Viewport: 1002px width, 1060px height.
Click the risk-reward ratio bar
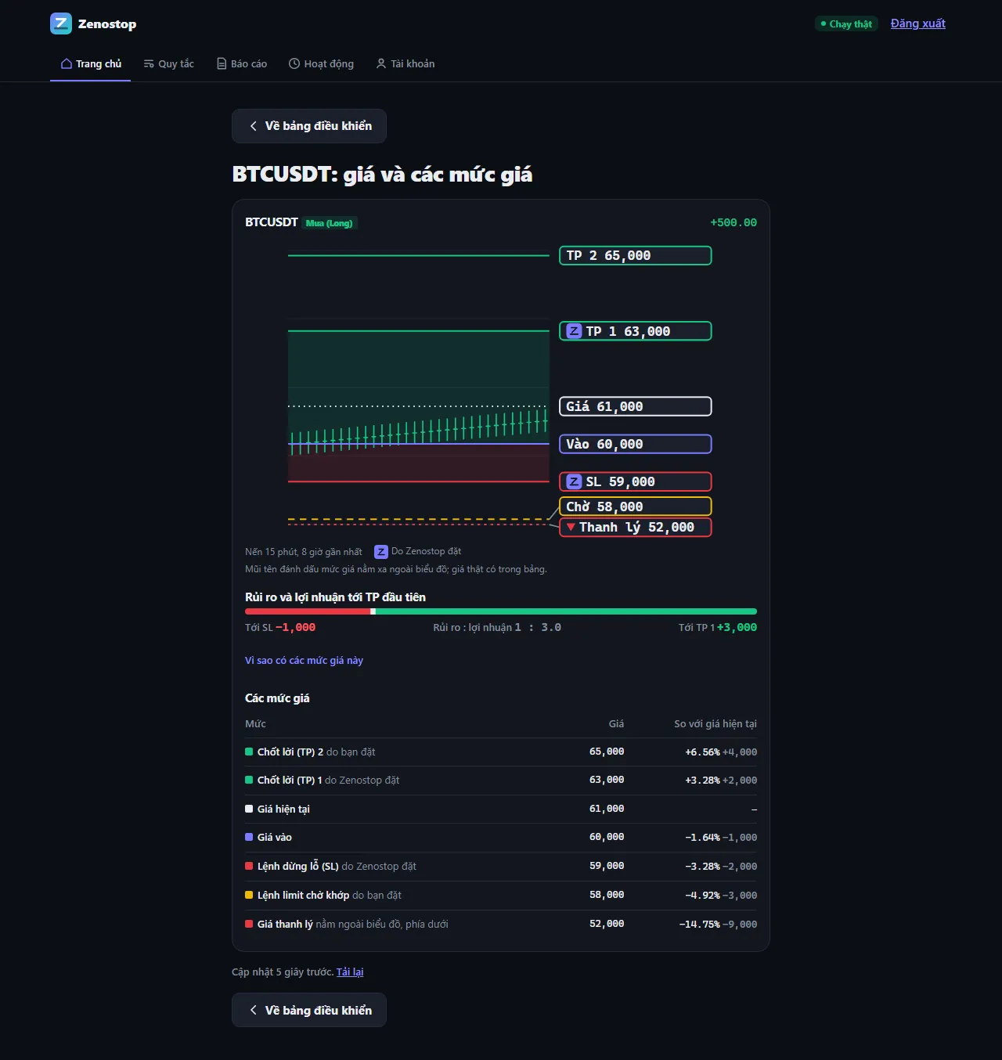[501, 611]
